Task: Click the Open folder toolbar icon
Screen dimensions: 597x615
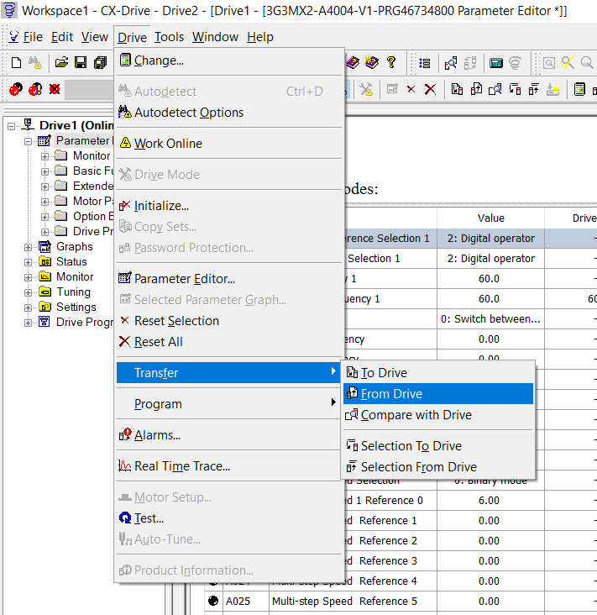Action: [61, 63]
